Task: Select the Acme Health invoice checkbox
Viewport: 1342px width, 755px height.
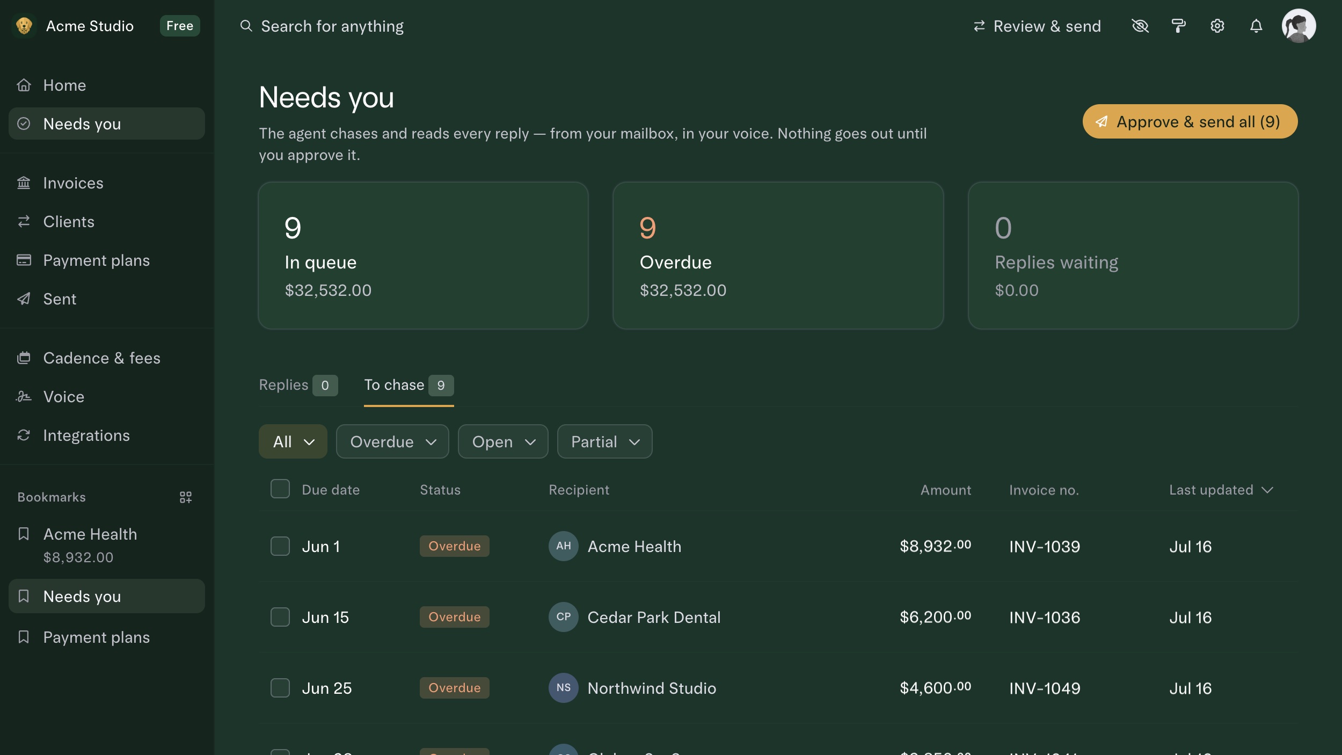Action: pos(280,546)
